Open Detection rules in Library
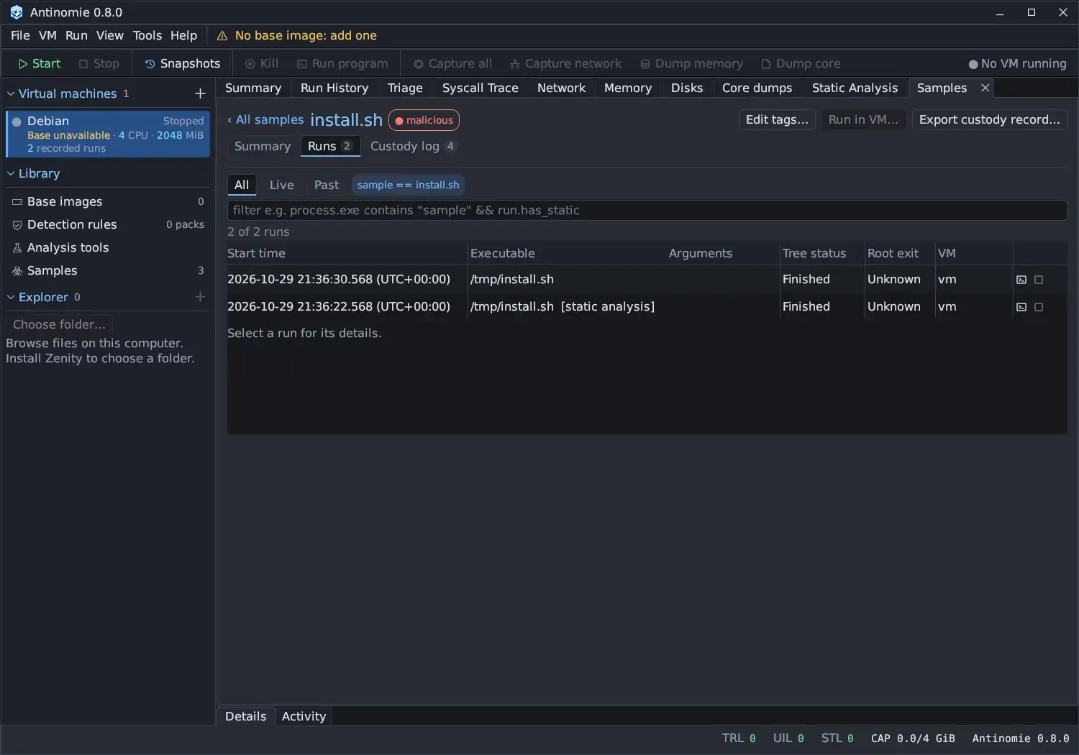Screen dimensions: 1079x755 click(x=108, y=224)
